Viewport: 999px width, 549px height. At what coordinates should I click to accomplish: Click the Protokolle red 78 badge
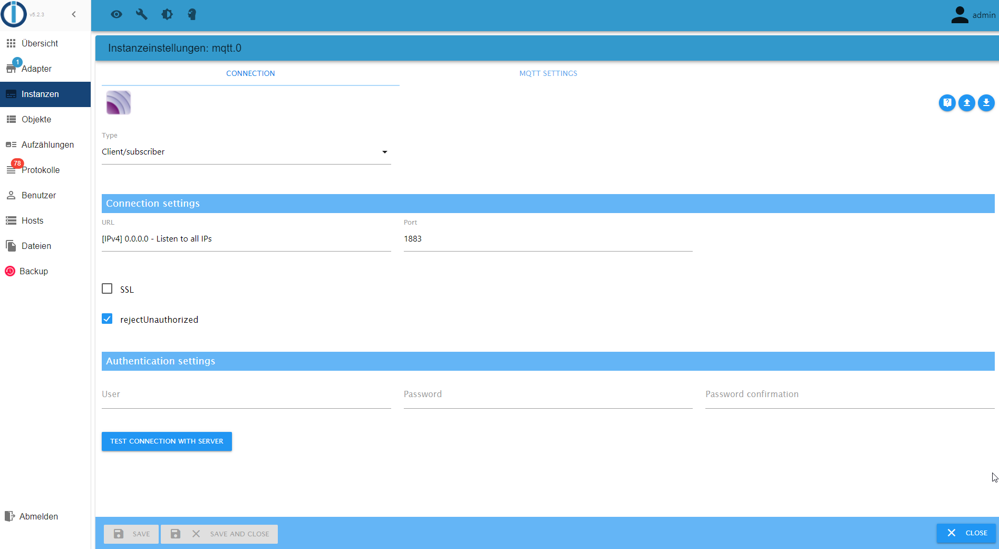[x=17, y=163]
